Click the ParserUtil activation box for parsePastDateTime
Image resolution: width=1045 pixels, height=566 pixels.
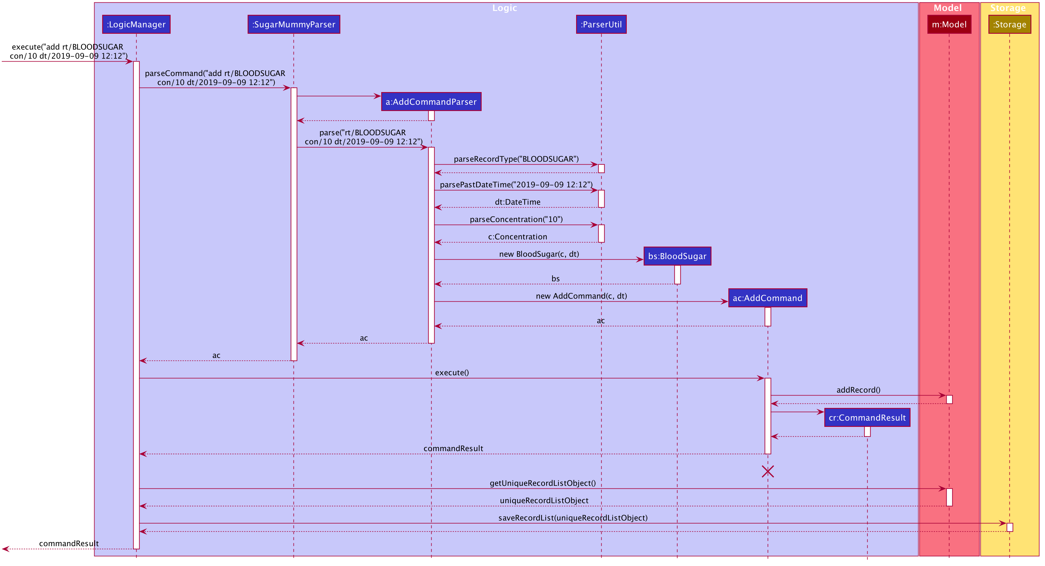click(601, 199)
